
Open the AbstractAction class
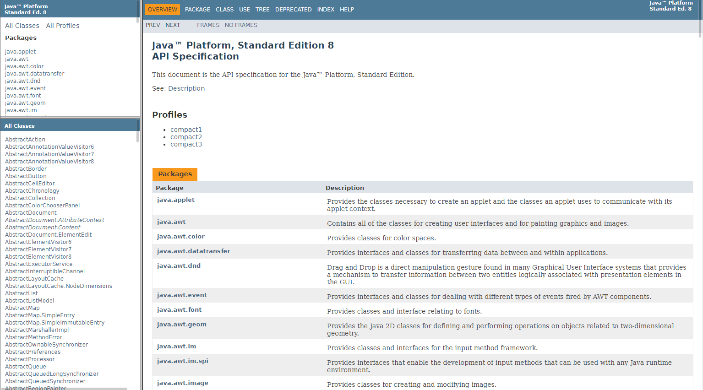click(x=25, y=140)
